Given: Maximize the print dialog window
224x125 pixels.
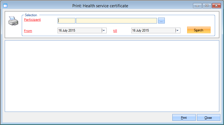Looking at the screenshot, I should click(x=207, y=6).
